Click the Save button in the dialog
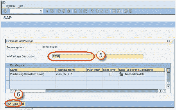The height and width of the screenshot is (110, 176). pyautogui.click(x=13, y=104)
